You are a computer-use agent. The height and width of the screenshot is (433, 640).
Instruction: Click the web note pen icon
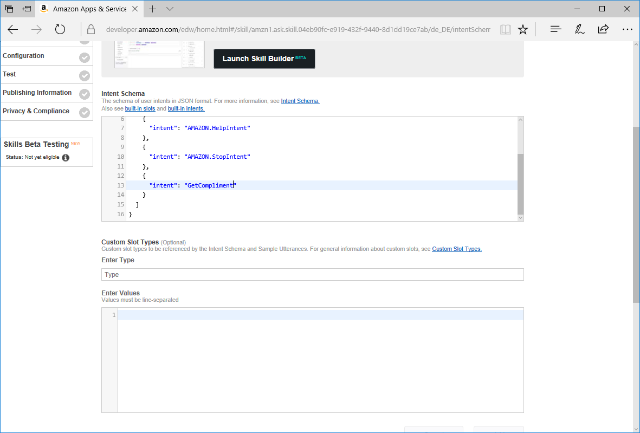579,30
